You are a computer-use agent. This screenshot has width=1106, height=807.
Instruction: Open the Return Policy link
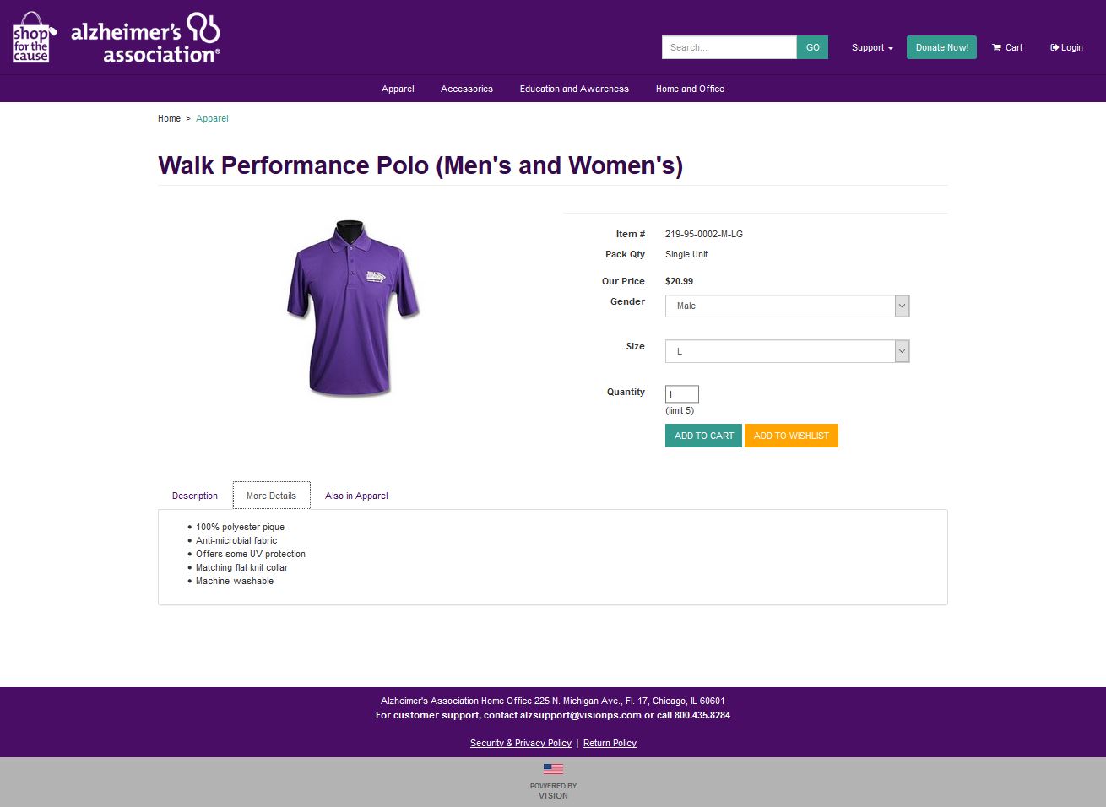coord(610,743)
